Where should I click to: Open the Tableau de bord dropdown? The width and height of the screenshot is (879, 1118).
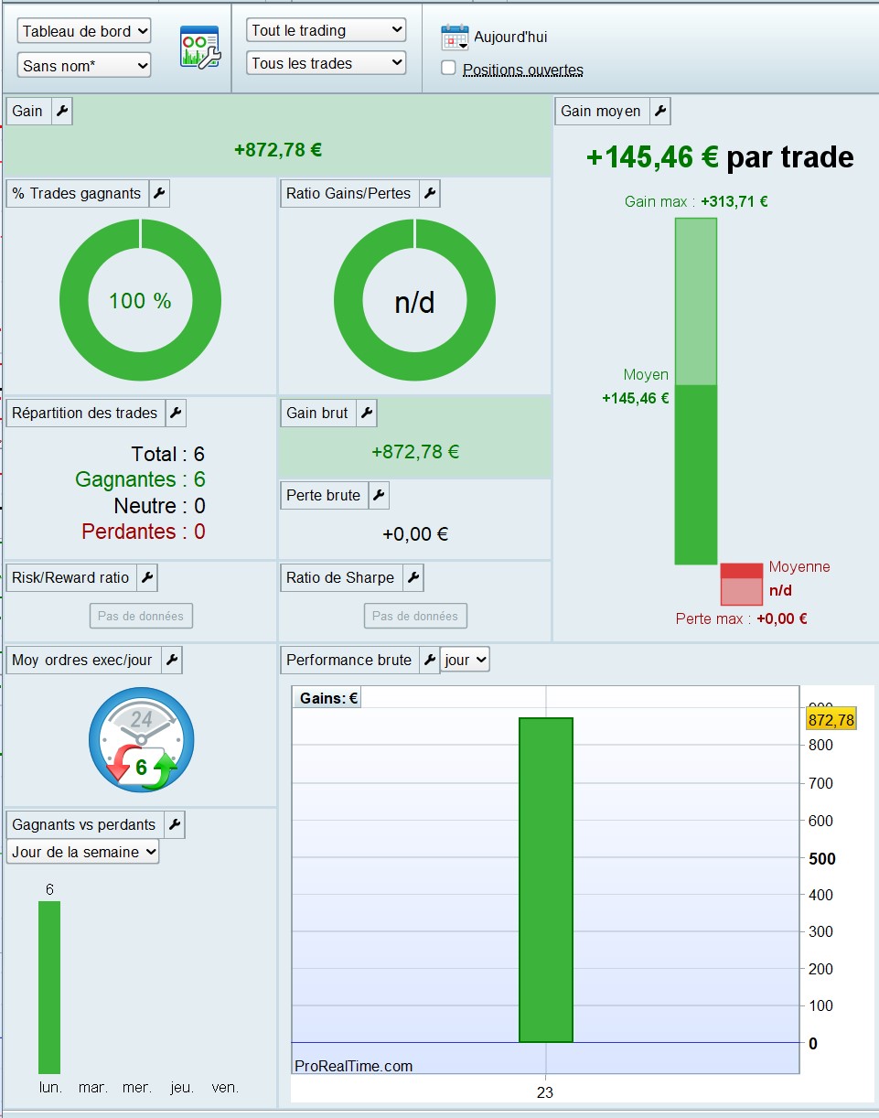(x=84, y=31)
